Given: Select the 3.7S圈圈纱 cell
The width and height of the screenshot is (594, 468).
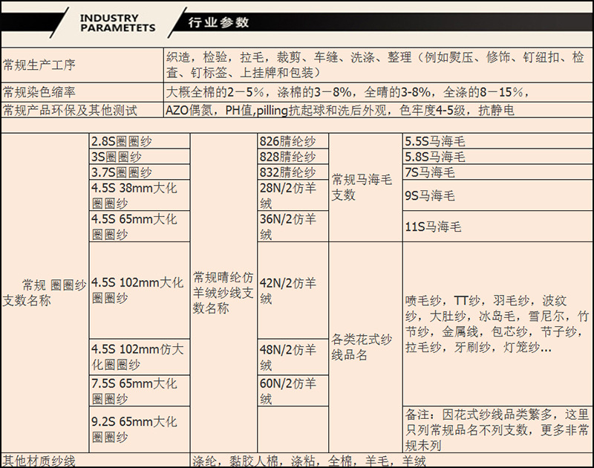Looking at the screenshot, I should (x=140, y=172).
